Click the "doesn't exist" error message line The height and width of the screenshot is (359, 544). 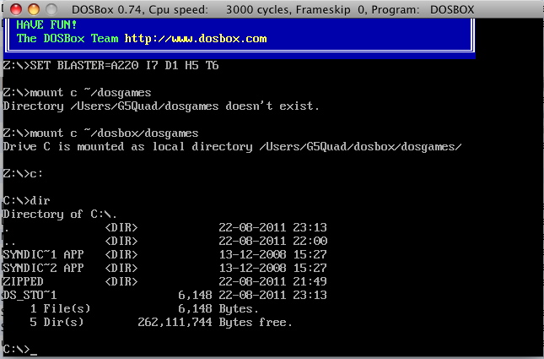[x=161, y=106]
